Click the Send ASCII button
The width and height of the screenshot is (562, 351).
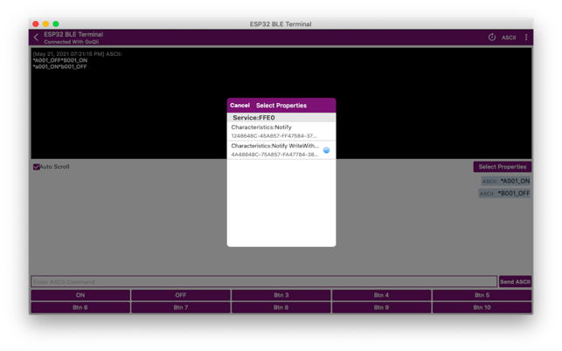click(515, 282)
